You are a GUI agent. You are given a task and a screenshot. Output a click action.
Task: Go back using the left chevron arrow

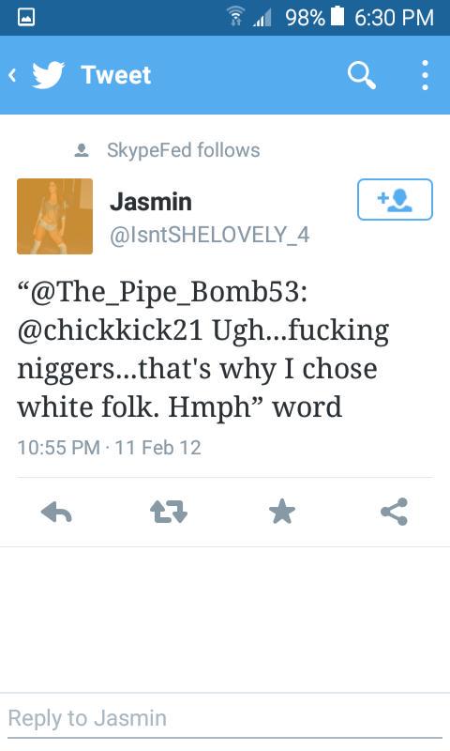click(12, 75)
